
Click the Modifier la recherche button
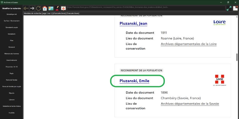click(x=11, y=8)
